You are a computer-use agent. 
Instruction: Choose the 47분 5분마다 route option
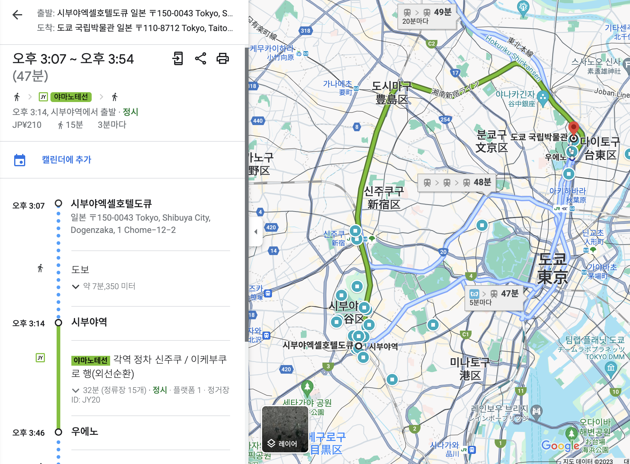pos(494,297)
